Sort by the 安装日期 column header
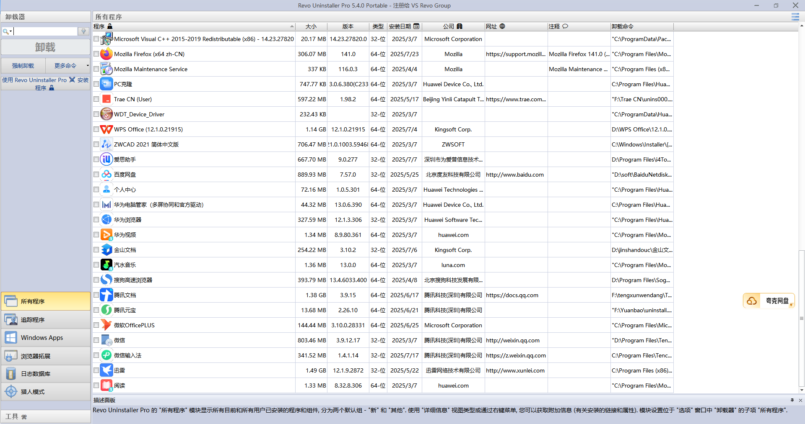This screenshot has height=424, width=805. (404, 26)
